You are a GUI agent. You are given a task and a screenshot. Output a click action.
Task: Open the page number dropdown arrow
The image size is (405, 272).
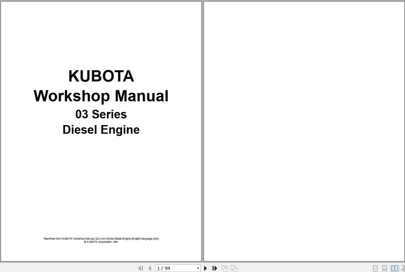coord(198,268)
